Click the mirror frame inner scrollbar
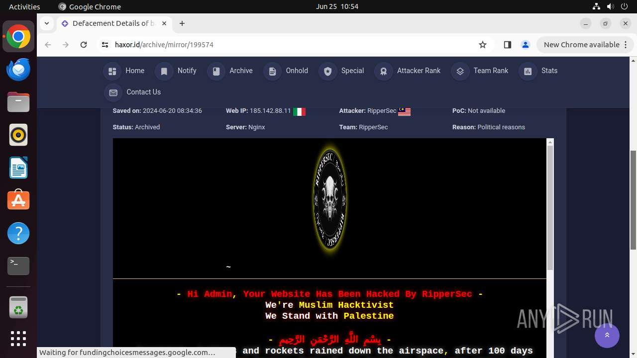 (550, 208)
